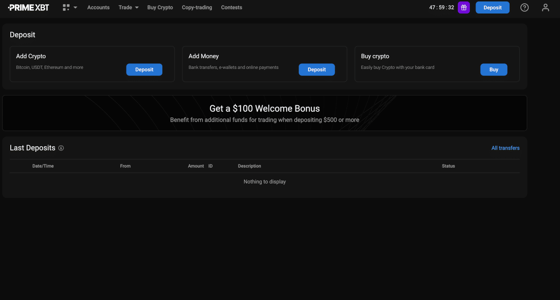
Task: Go to the Accounts menu item
Action: [98, 7]
